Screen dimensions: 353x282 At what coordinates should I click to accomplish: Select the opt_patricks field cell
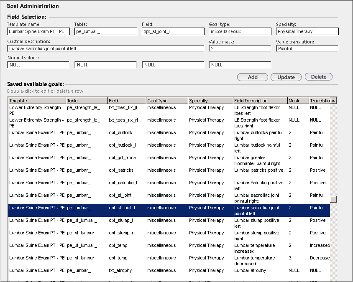click(121, 170)
